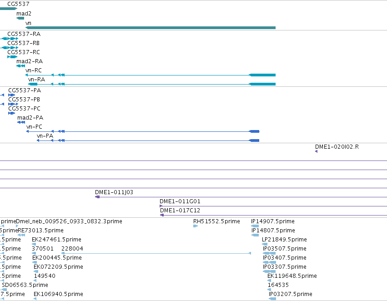This screenshot has height=301, width=387.
Task: Click the vn-PA protein label
Action: click(x=45, y=136)
